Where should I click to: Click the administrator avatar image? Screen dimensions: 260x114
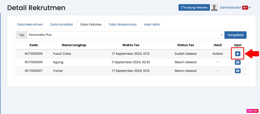tap(214, 8)
